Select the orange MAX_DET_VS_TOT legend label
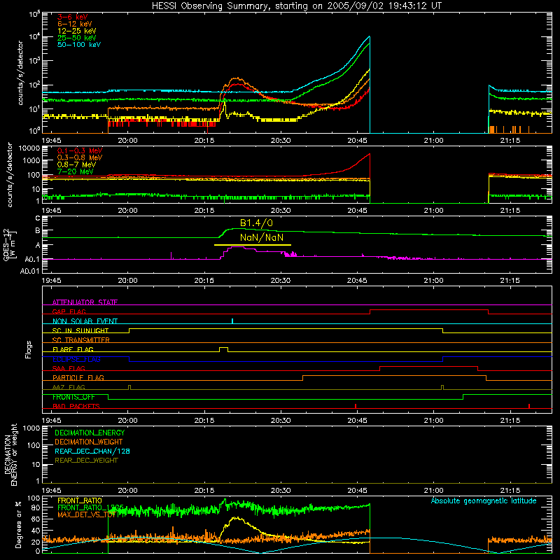Screen dimensions: 560x560 click(86, 514)
